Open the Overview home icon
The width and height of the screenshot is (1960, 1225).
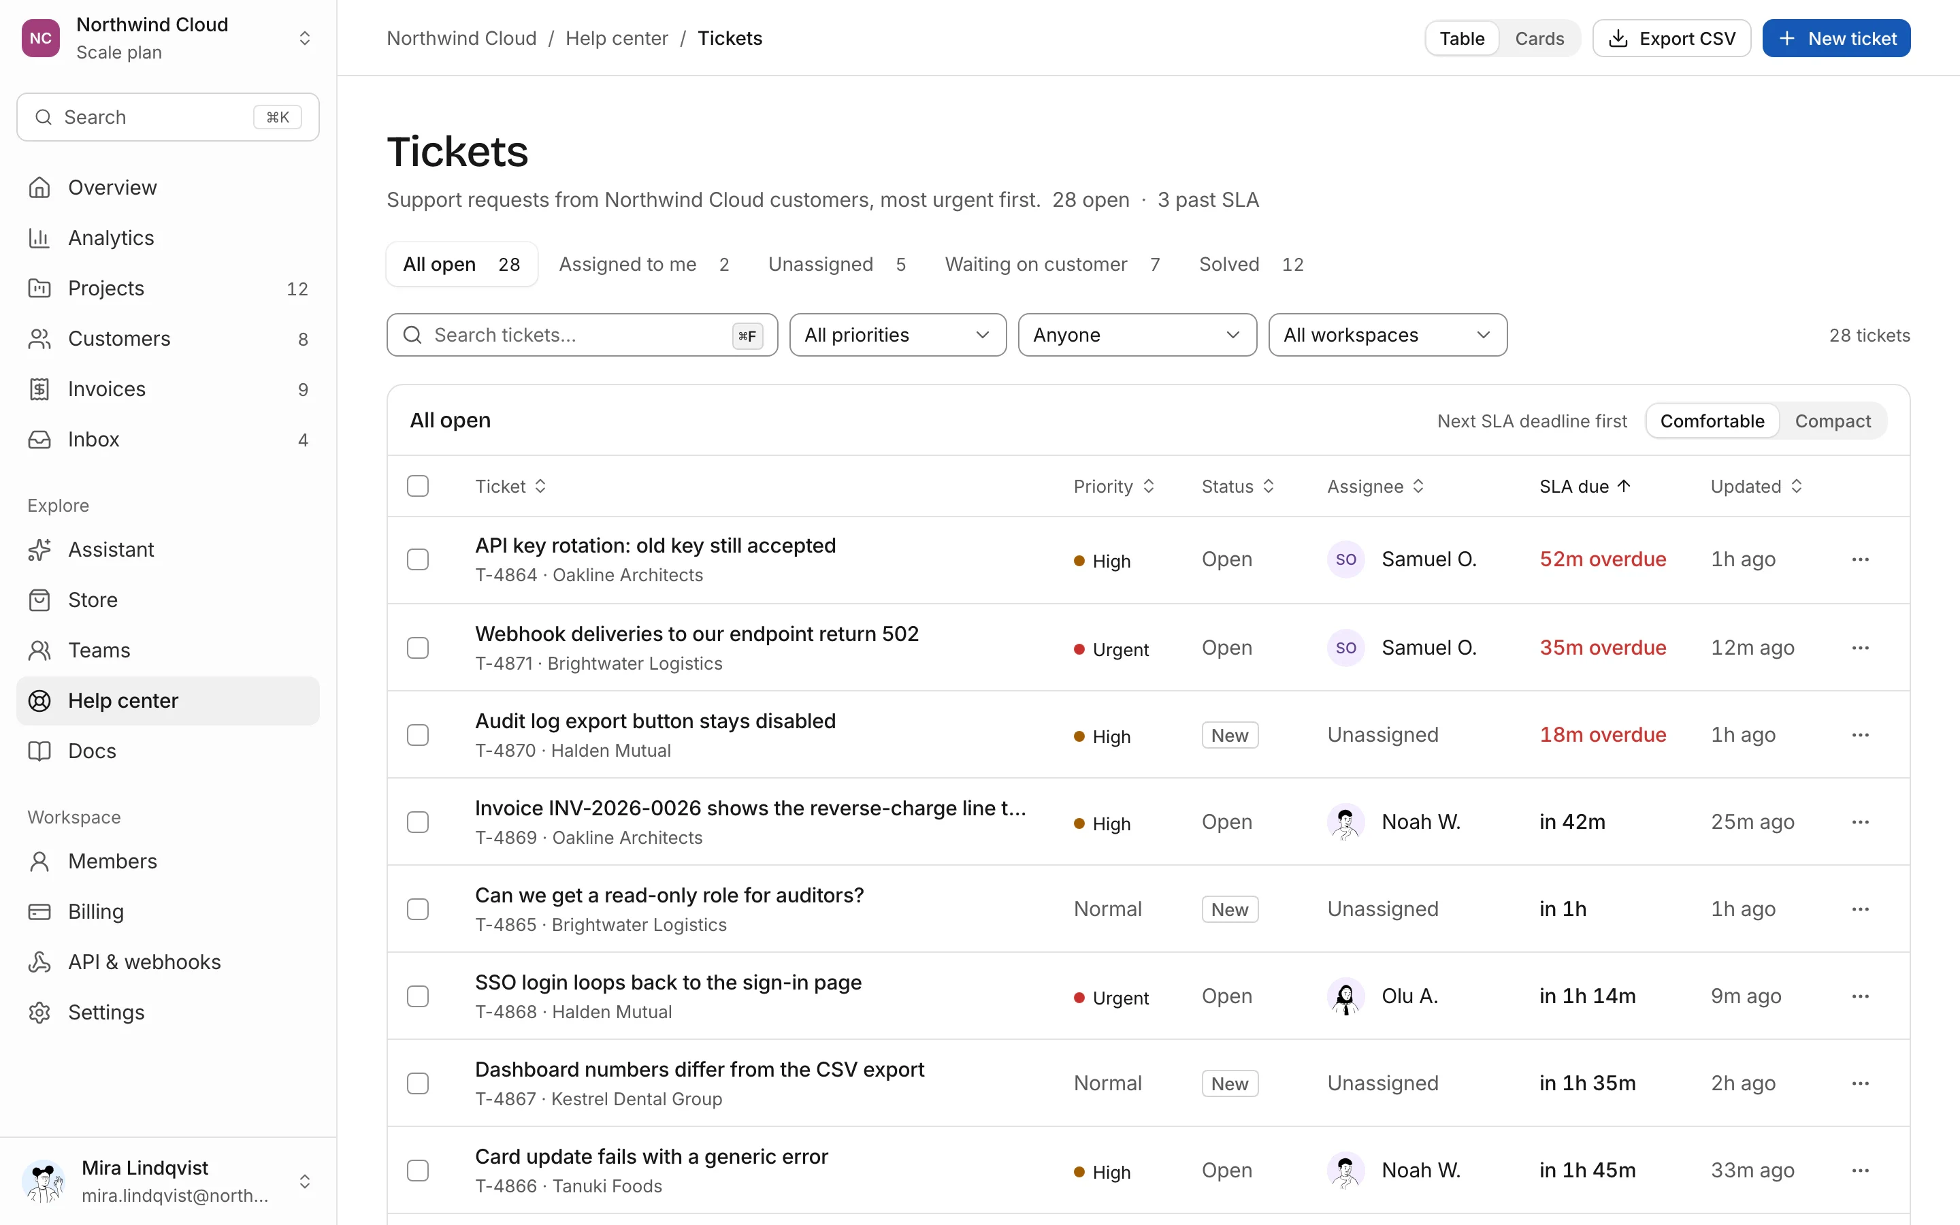(x=39, y=187)
